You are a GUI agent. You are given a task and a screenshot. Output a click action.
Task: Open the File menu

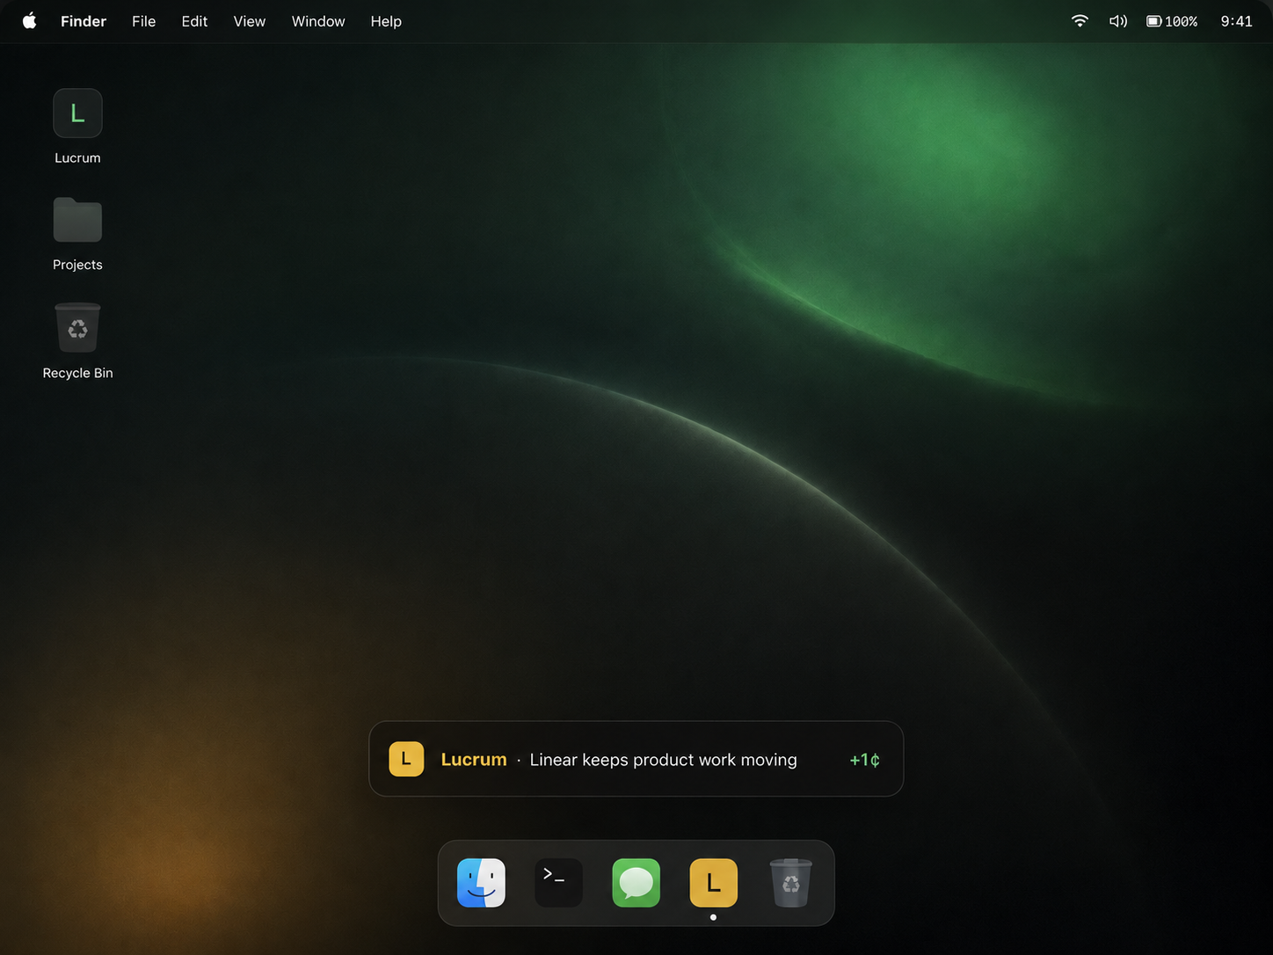144,21
